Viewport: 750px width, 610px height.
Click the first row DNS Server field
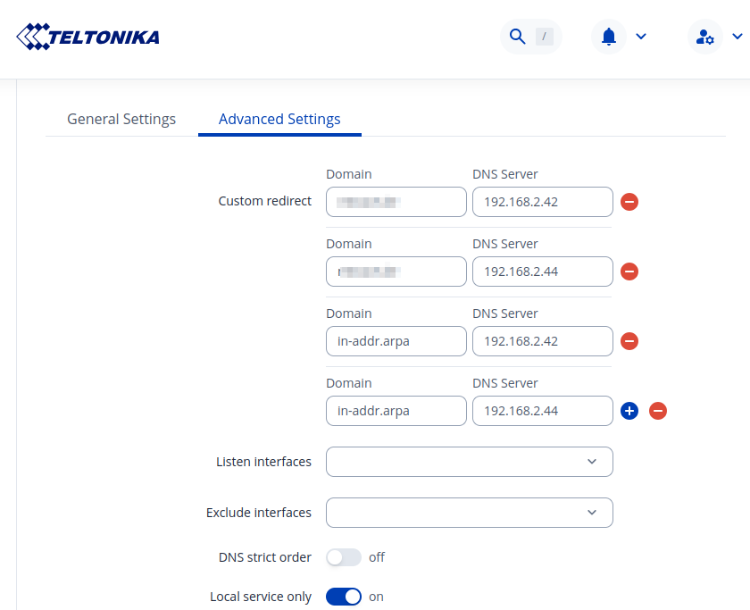[x=543, y=202]
